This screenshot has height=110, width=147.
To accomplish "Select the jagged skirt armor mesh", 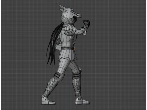I will click(x=68, y=55).
